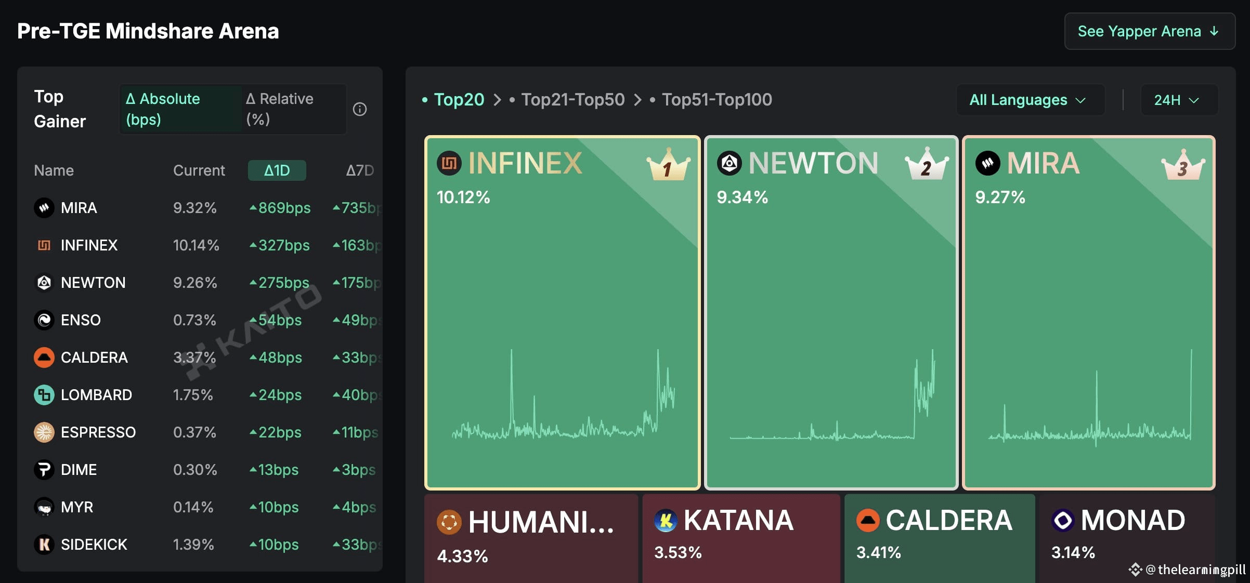
Task: Click the gold number 1 crown badge
Action: click(x=668, y=164)
